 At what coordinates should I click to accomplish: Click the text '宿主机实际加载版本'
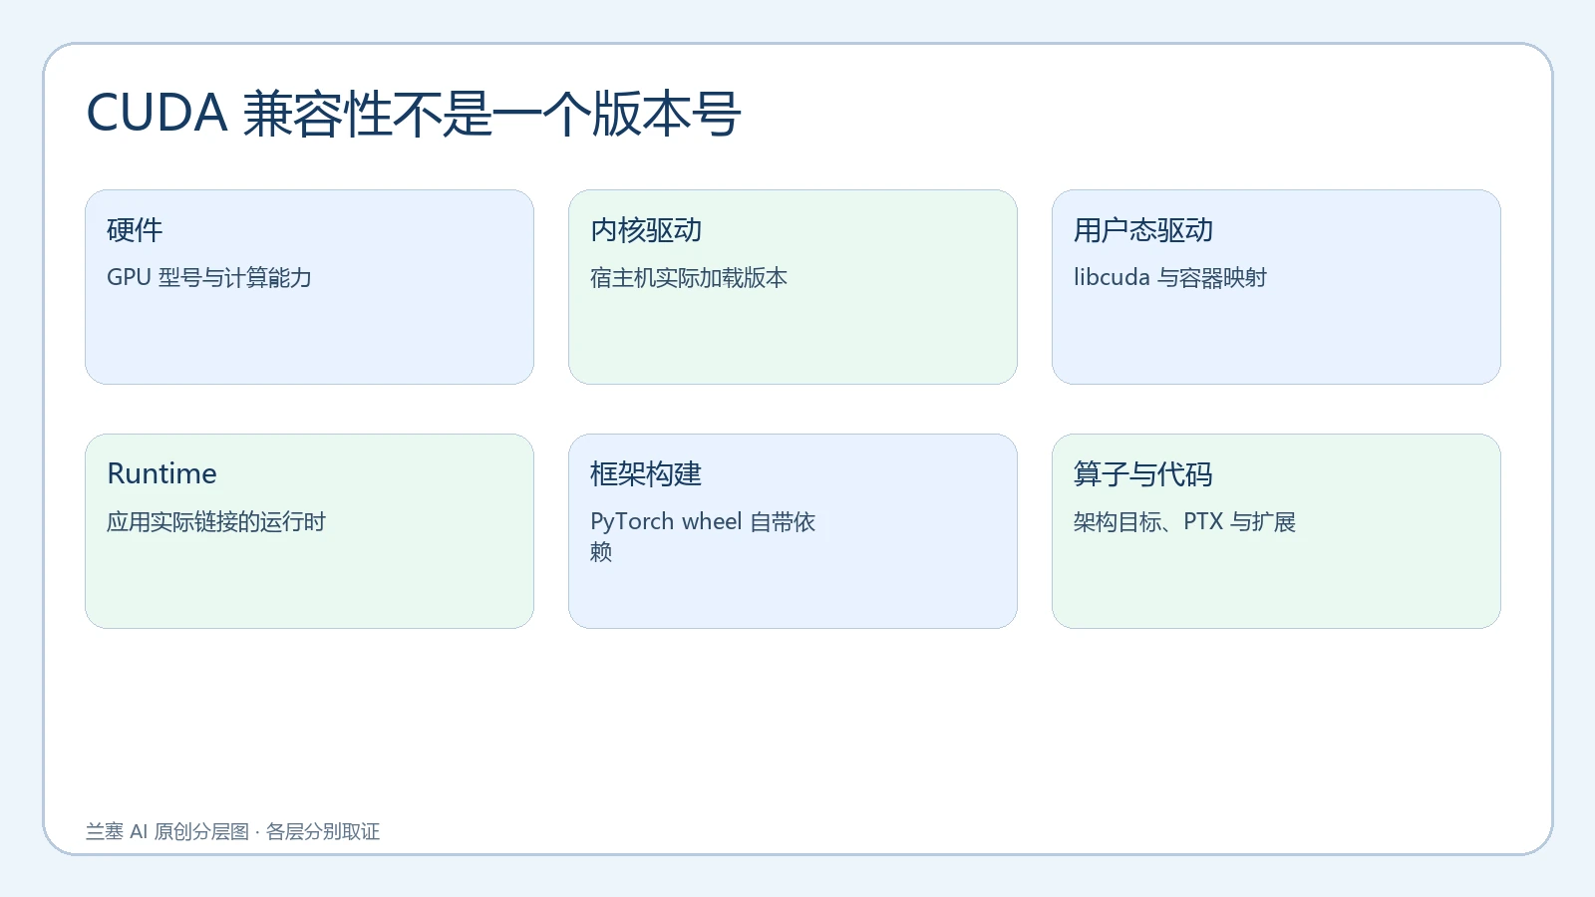pos(689,278)
